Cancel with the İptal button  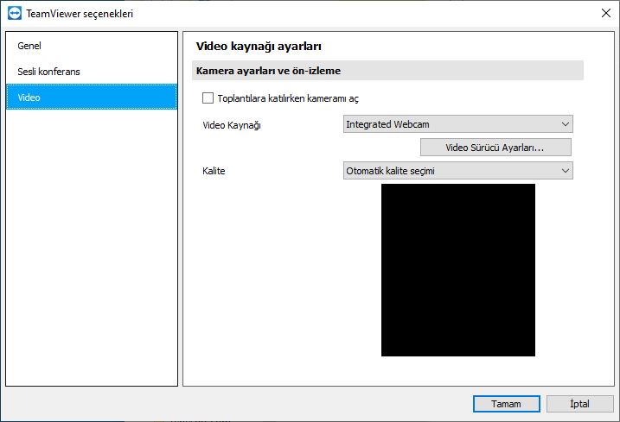pos(579,404)
